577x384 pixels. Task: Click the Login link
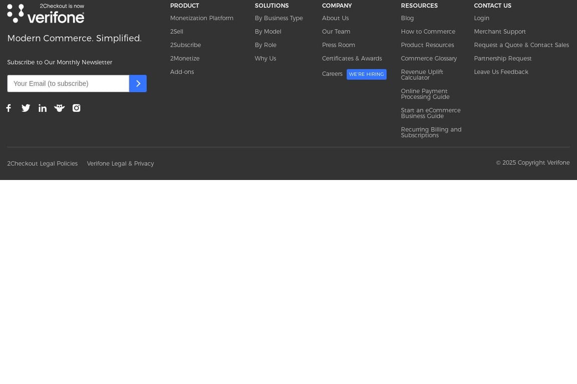(x=481, y=18)
